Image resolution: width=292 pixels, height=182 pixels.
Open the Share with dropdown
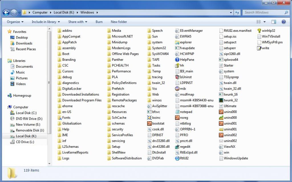(78, 22)
